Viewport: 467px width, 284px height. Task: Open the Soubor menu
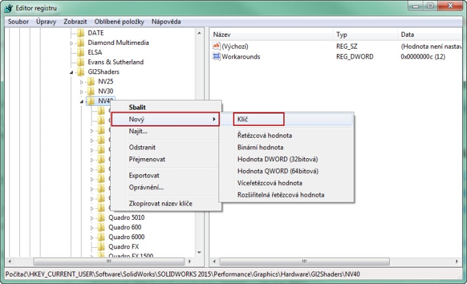[19, 21]
